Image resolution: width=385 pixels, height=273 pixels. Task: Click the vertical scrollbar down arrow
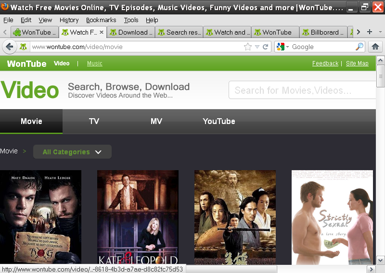click(x=380, y=260)
